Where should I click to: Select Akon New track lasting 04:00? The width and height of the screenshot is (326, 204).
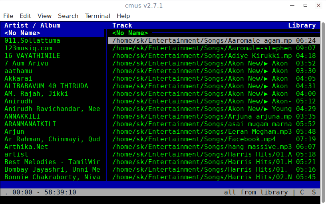pos(214,94)
